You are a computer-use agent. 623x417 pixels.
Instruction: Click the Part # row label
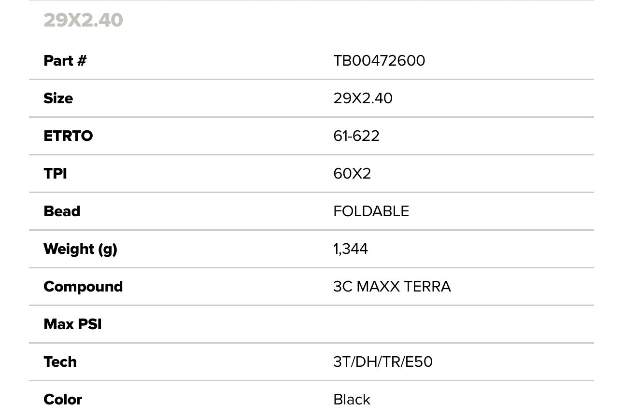65,61
